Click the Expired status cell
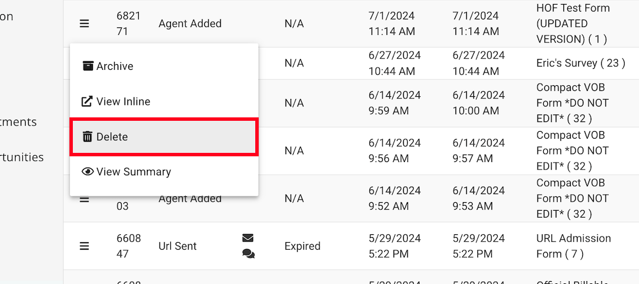This screenshot has width=639, height=284. coord(302,246)
